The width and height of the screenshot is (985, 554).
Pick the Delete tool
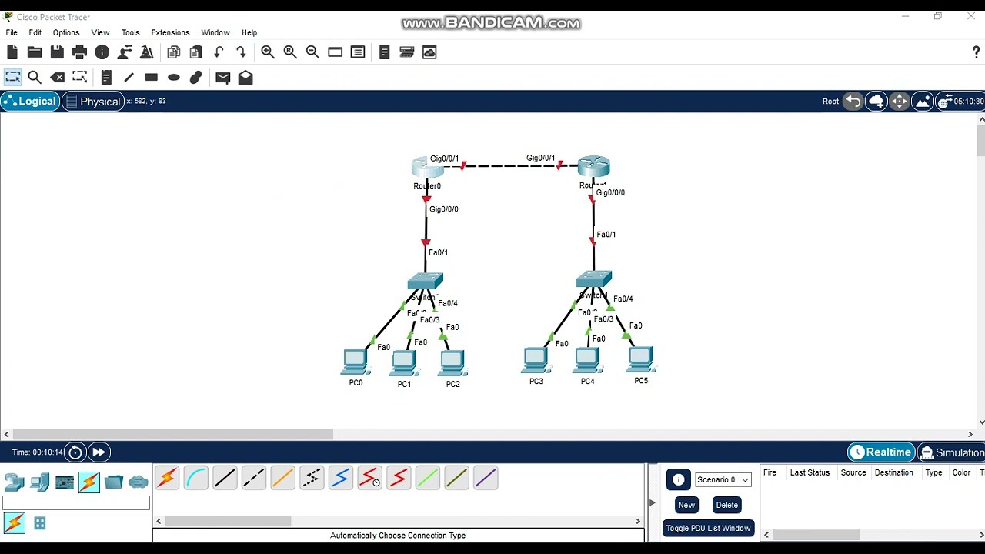click(57, 77)
